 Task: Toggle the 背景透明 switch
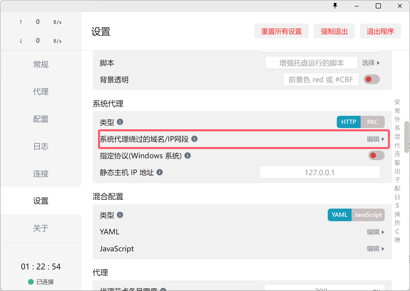click(x=372, y=79)
